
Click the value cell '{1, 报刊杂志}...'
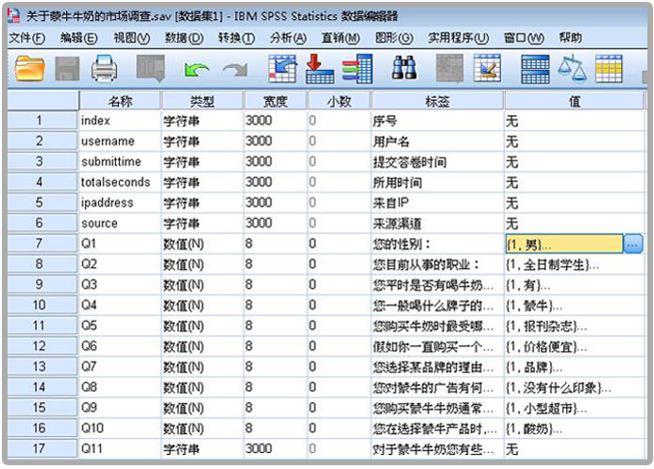coord(575,326)
